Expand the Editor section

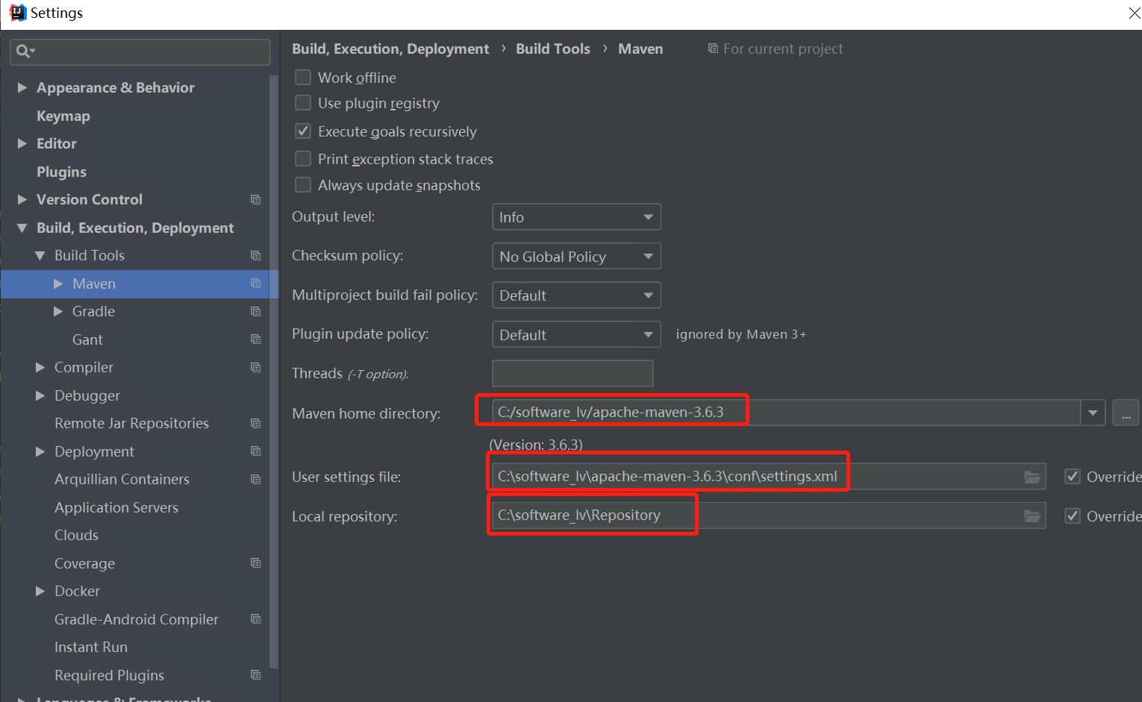22,144
